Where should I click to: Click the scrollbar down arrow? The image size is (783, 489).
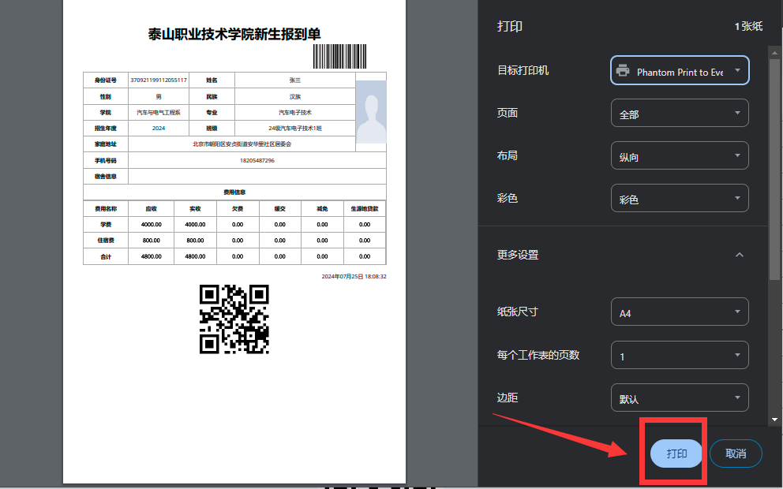pos(774,420)
